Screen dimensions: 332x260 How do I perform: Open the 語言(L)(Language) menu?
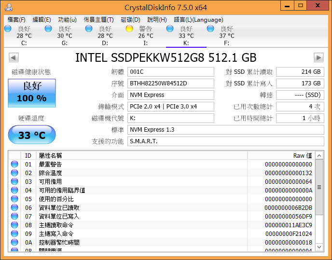[198, 20]
